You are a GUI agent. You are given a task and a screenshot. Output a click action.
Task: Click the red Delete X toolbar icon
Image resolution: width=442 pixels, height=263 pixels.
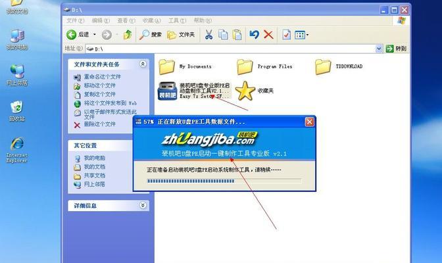coord(268,35)
